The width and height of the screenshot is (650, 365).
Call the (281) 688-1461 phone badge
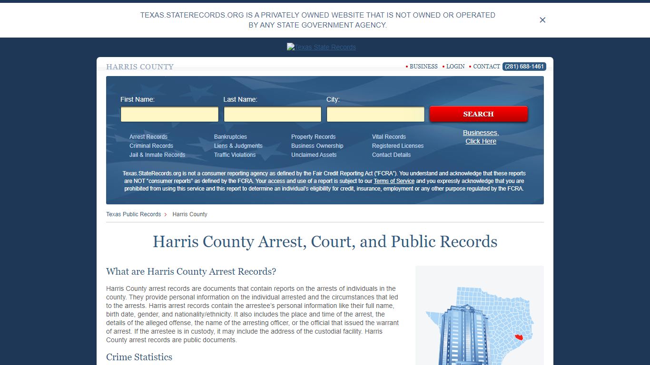pyautogui.click(x=524, y=67)
